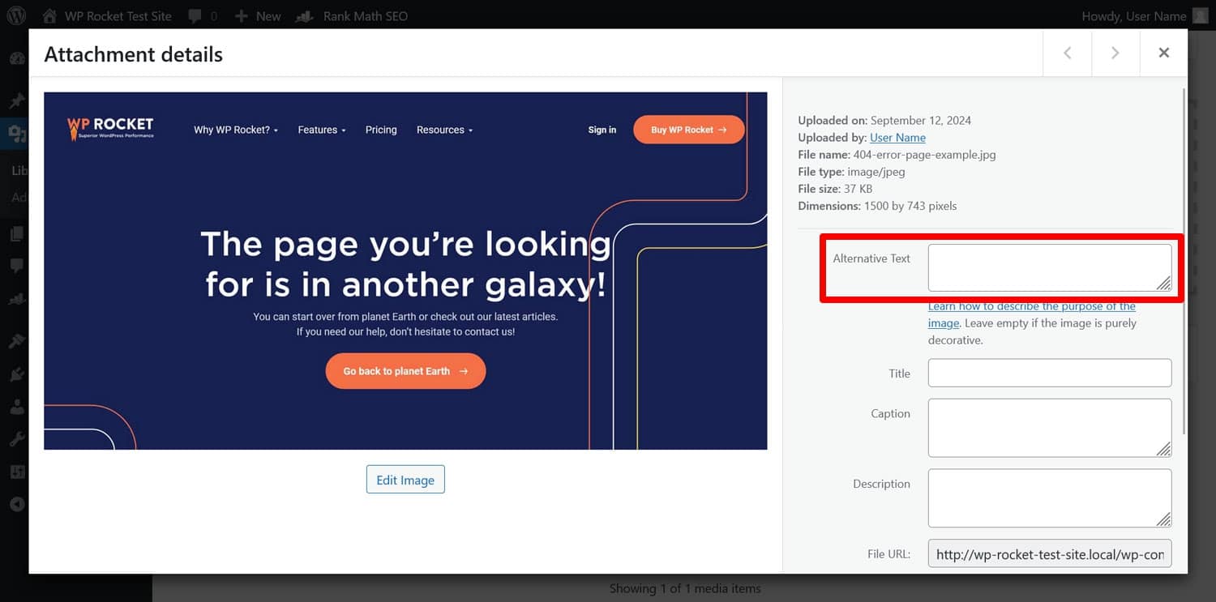1216x602 pixels.
Task: Click the WordPress logo in the admin bar
Action: pos(16,15)
